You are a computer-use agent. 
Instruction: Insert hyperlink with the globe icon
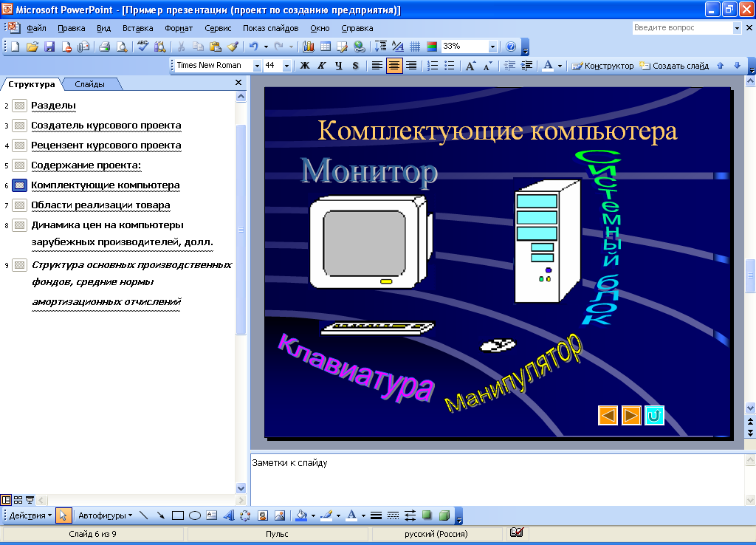pos(360,47)
